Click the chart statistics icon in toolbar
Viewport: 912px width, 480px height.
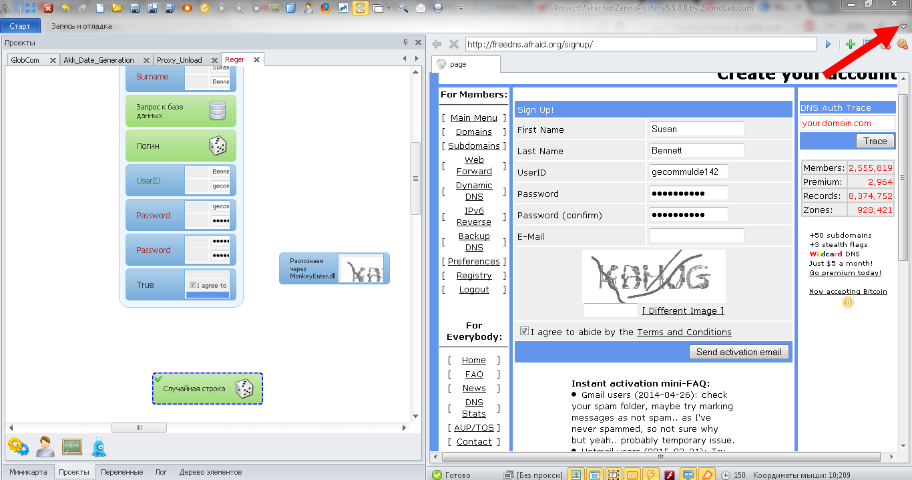(343, 8)
